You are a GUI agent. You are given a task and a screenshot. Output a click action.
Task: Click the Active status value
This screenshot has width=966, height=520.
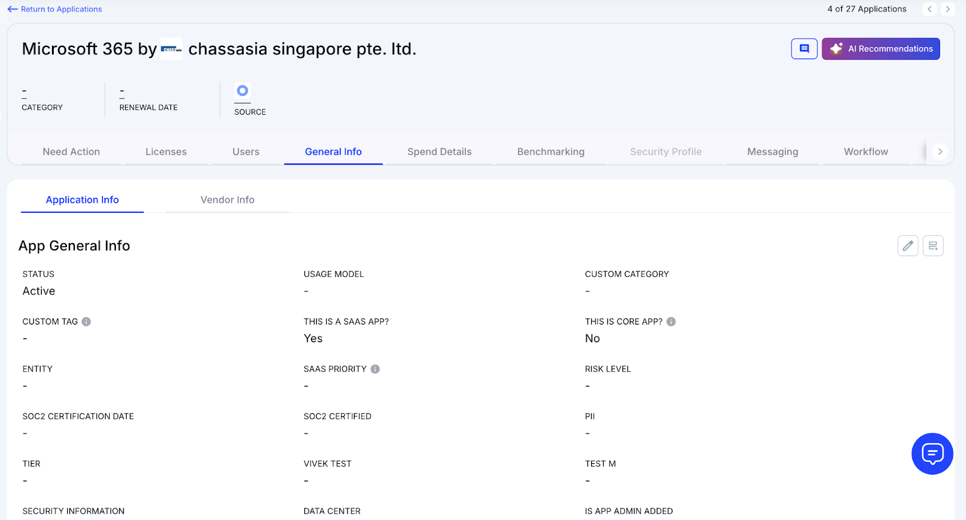tap(39, 291)
